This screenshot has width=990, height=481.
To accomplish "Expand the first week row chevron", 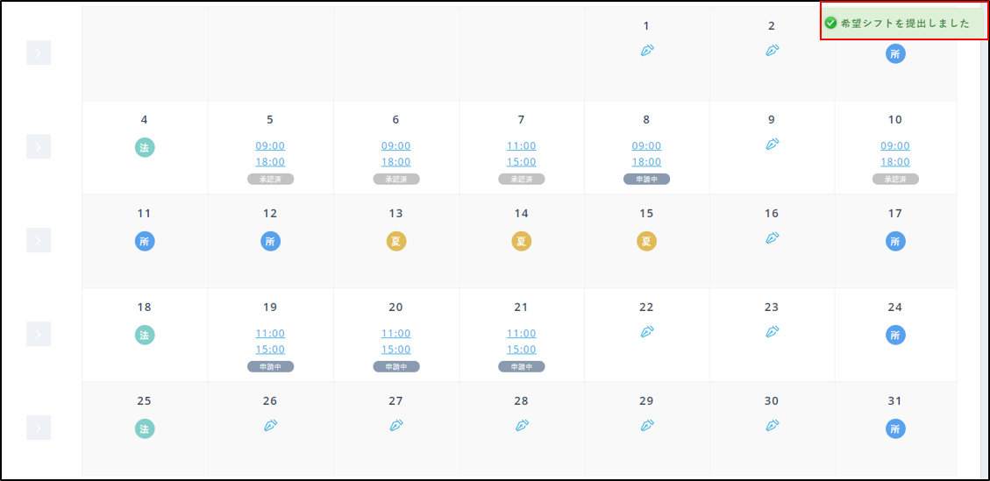I will tap(39, 53).
